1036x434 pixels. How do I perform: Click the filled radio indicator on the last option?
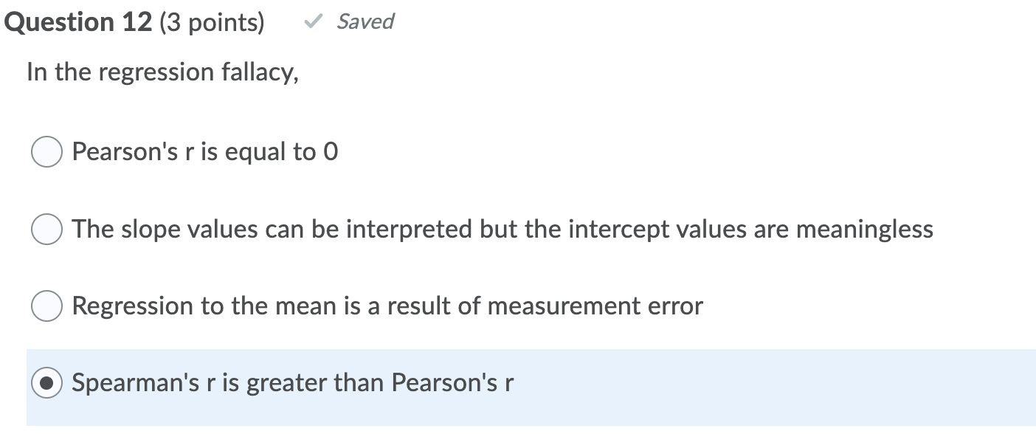(x=46, y=384)
